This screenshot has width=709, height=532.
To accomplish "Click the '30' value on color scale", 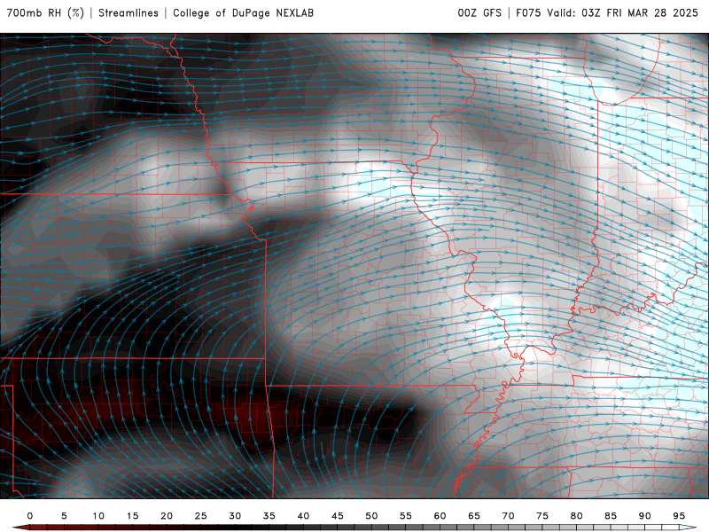I will pyautogui.click(x=235, y=516).
